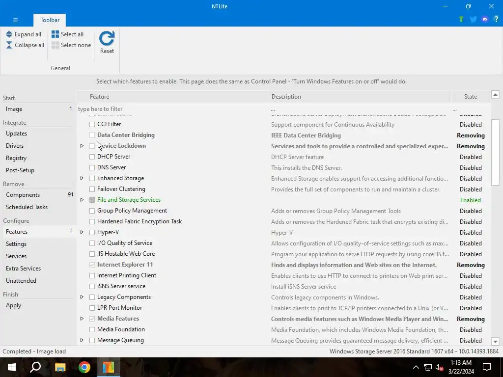Show hidden tray icons chevron
This screenshot has height=377, width=503.
416,367
